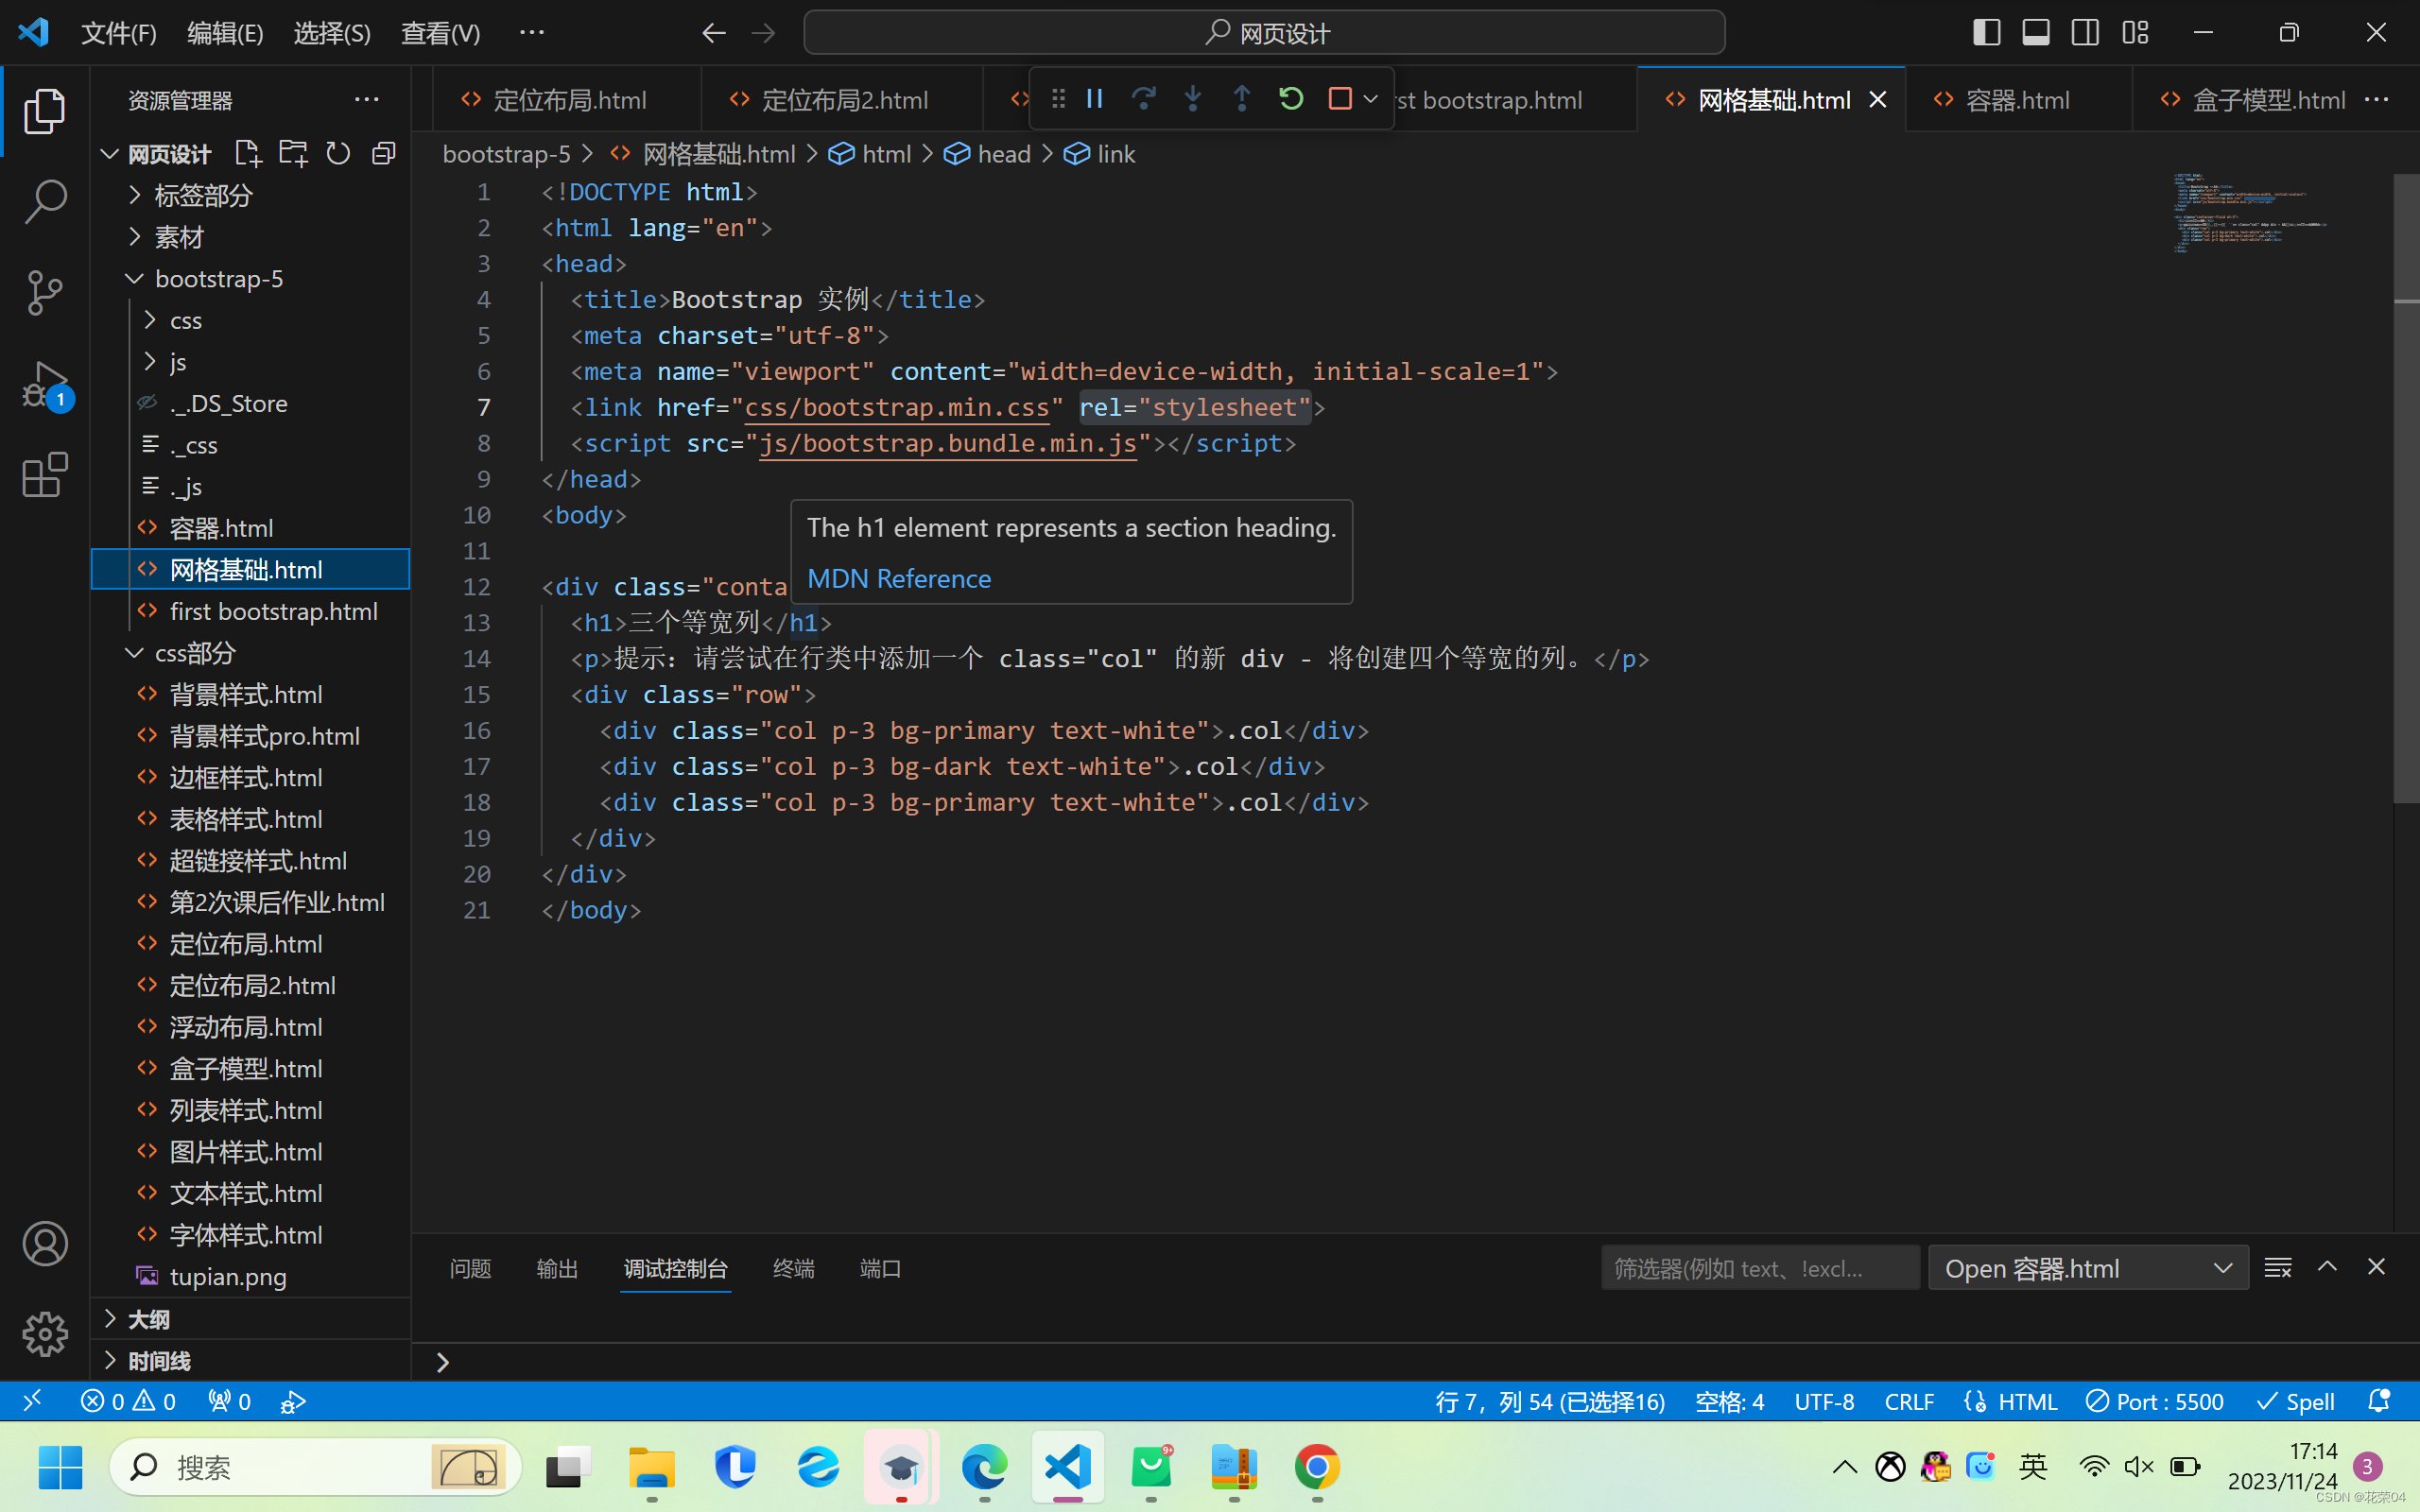Collapse the bootstrap-5 folder
The width and height of the screenshot is (2420, 1512).
coord(219,279)
